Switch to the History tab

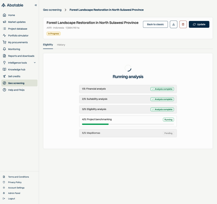point(61,45)
